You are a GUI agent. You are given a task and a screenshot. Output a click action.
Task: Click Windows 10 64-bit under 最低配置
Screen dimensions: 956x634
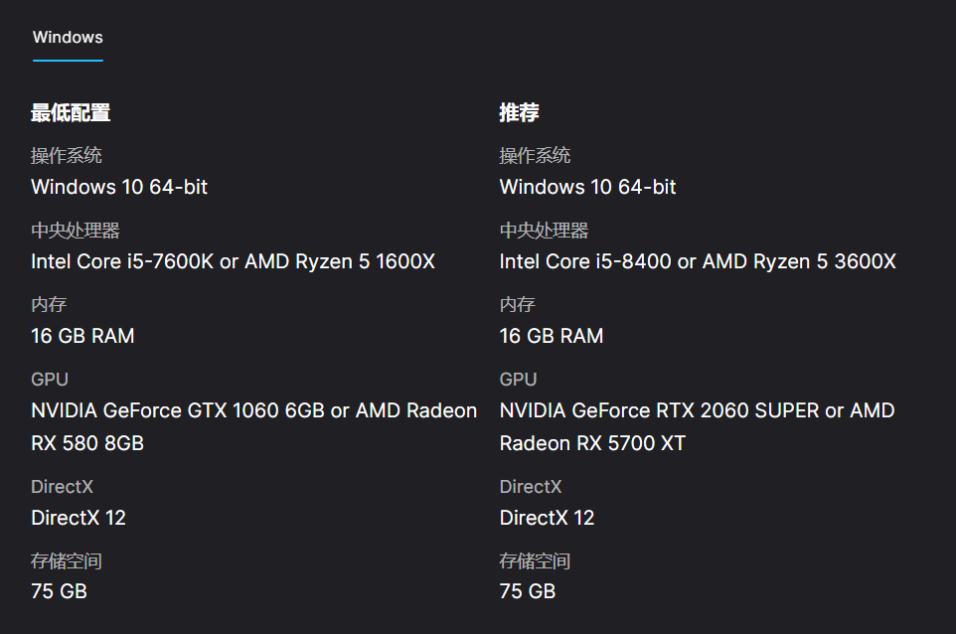pos(119,187)
